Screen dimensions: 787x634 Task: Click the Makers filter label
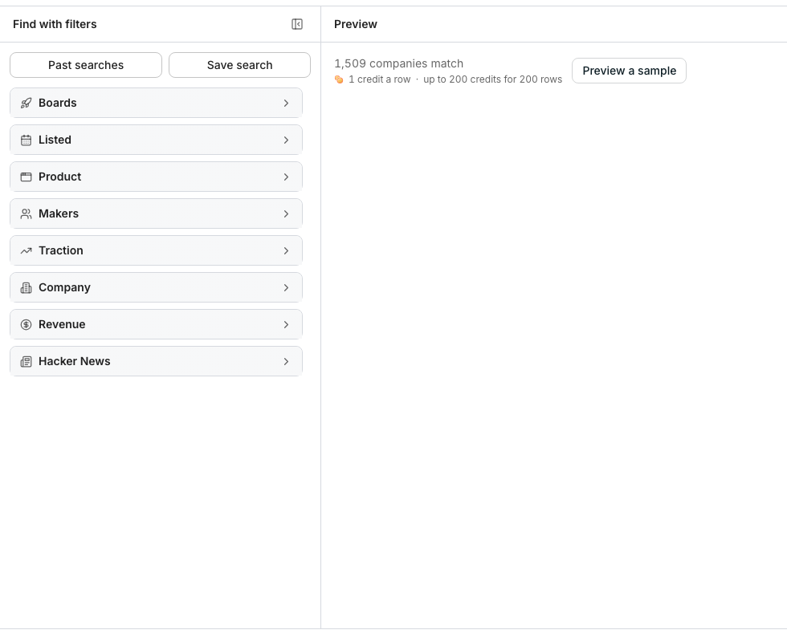tap(59, 213)
